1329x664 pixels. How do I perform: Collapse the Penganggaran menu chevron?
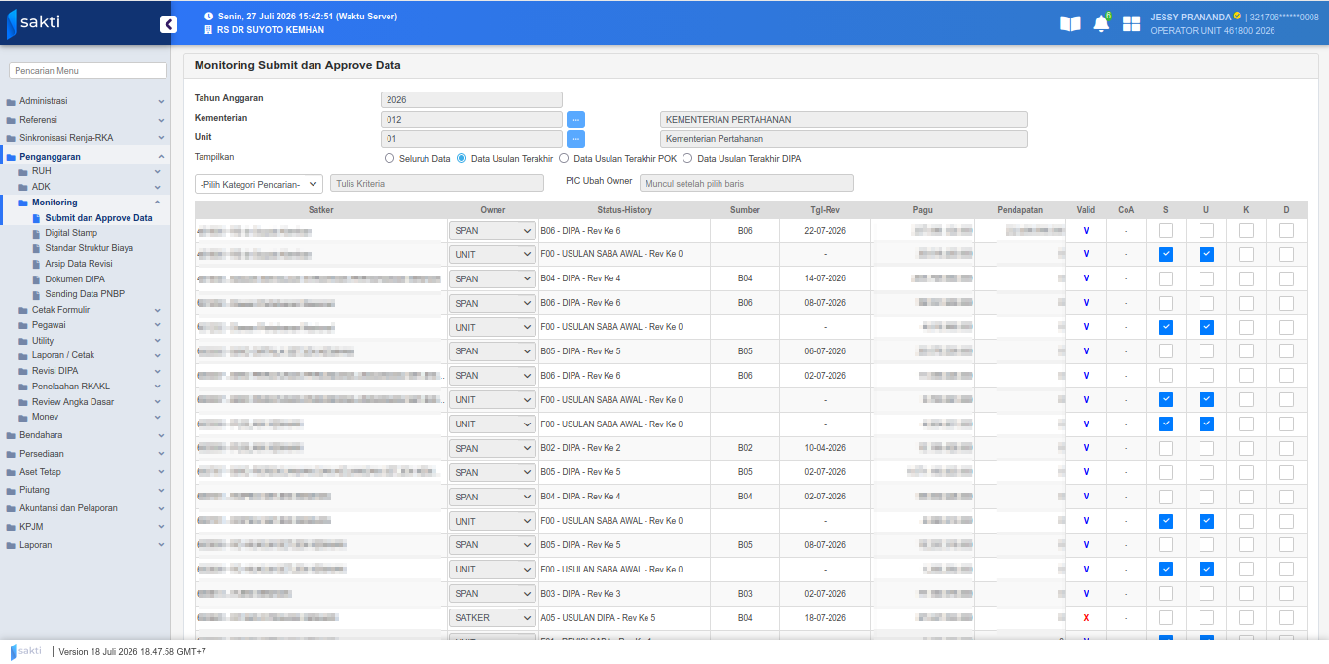[161, 156]
